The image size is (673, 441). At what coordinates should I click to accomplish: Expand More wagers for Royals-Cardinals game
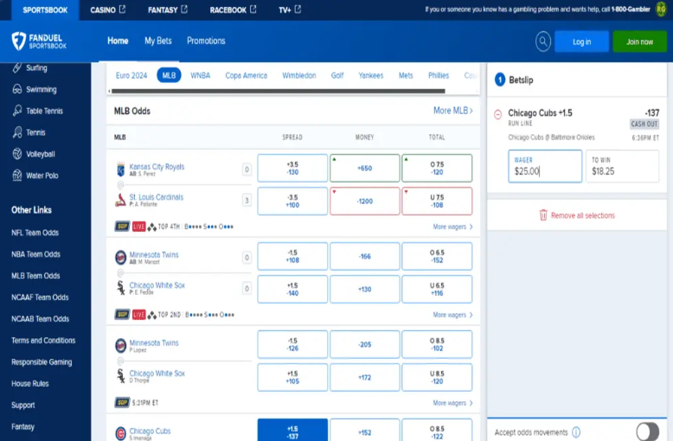coord(452,227)
